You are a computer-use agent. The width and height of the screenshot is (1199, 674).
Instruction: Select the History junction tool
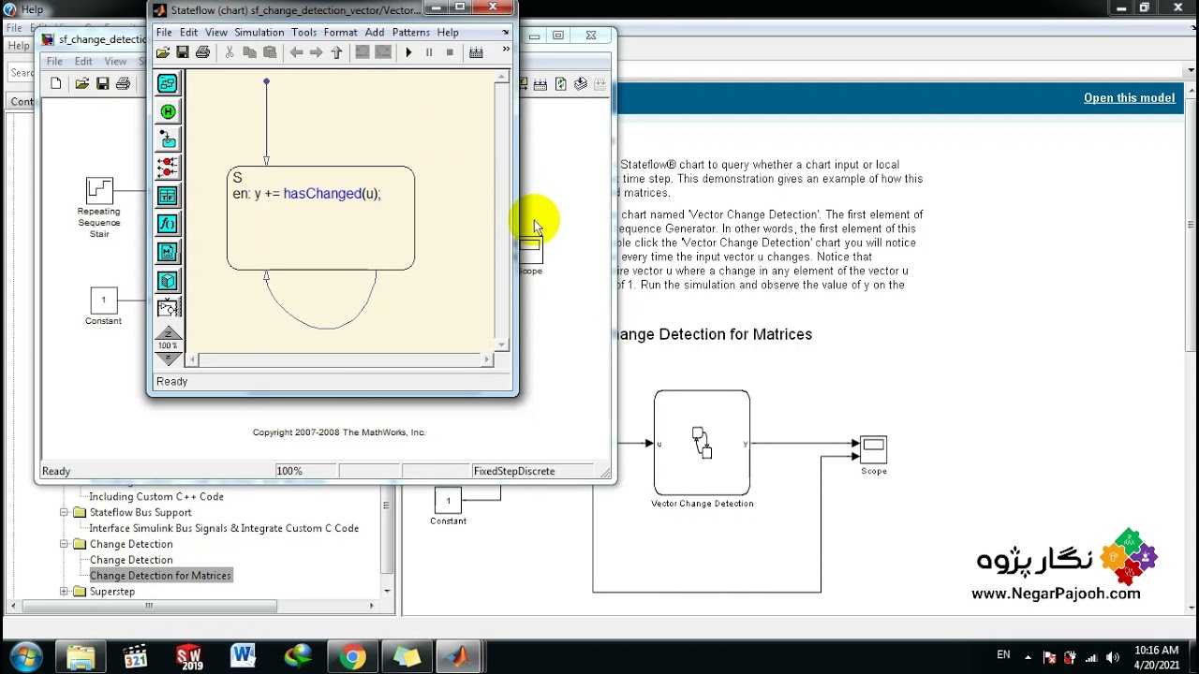[168, 111]
